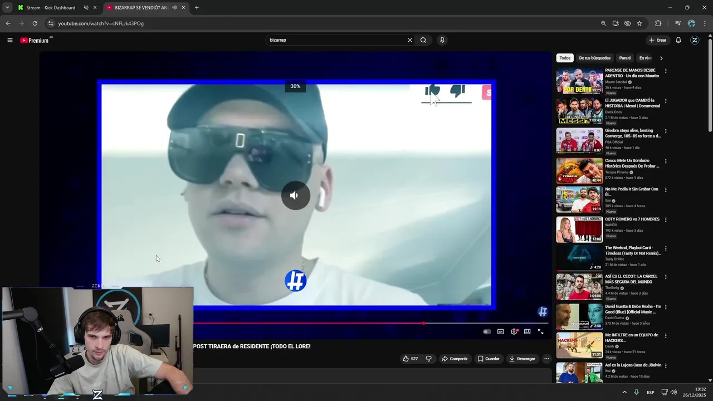Clear the bizarrap search text
Viewport: 713px width, 401px height.
(x=410, y=40)
